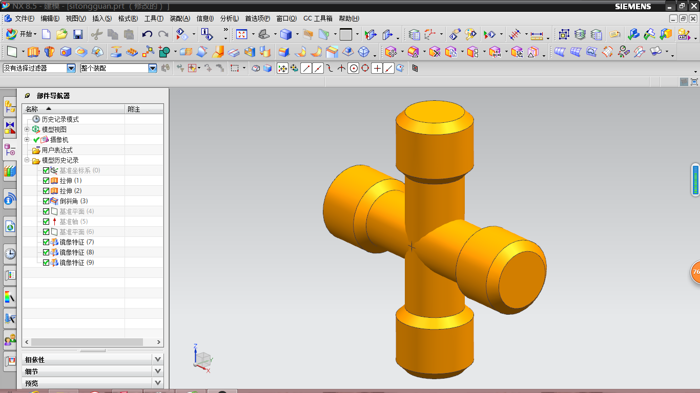Click the Hole feature icon

pos(66,52)
